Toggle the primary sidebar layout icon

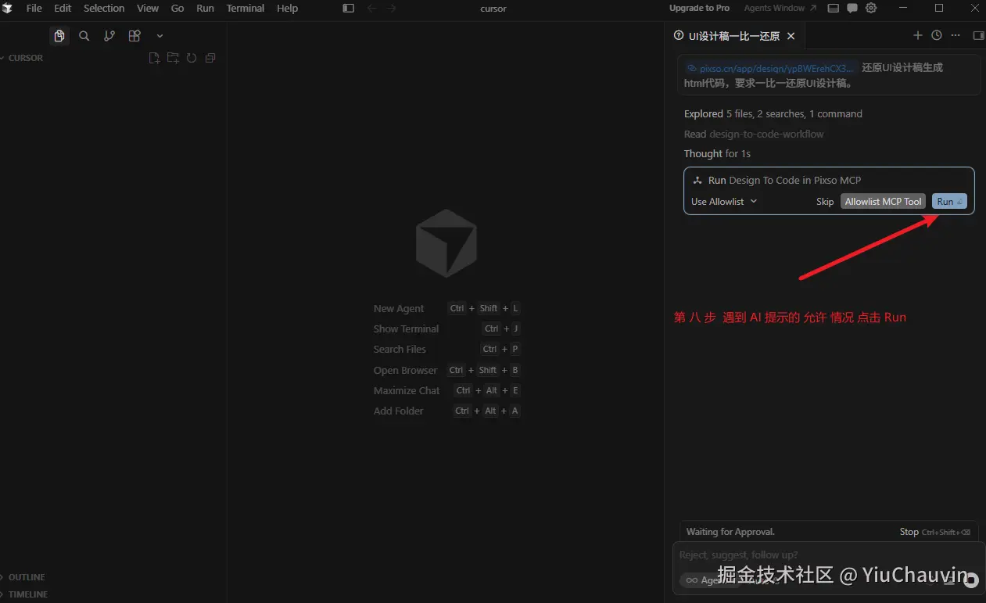tap(349, 8)
